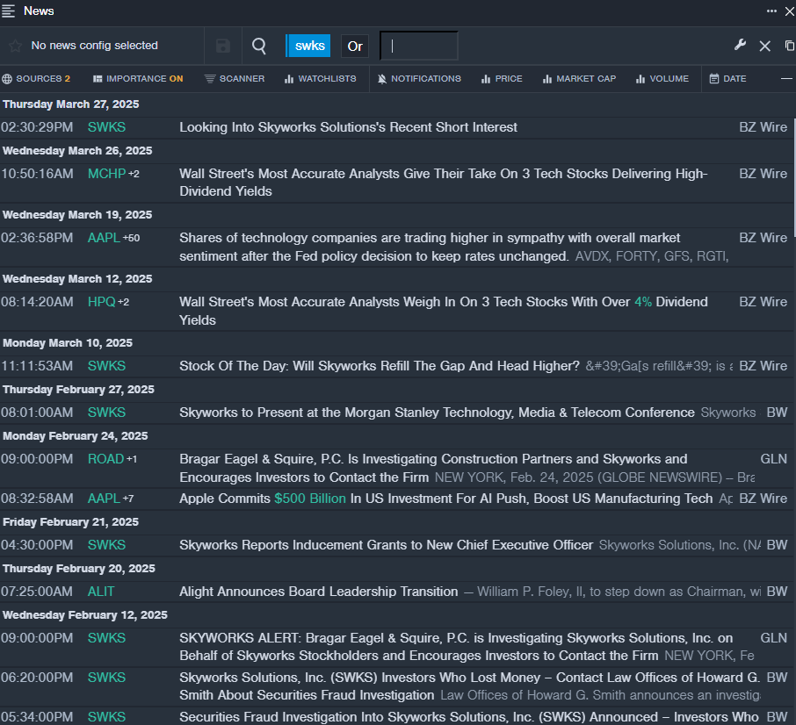Click BZ Wire source on 02:30:29PM row
The width and height of the screenshot is (796, 725).
(763, 127)
